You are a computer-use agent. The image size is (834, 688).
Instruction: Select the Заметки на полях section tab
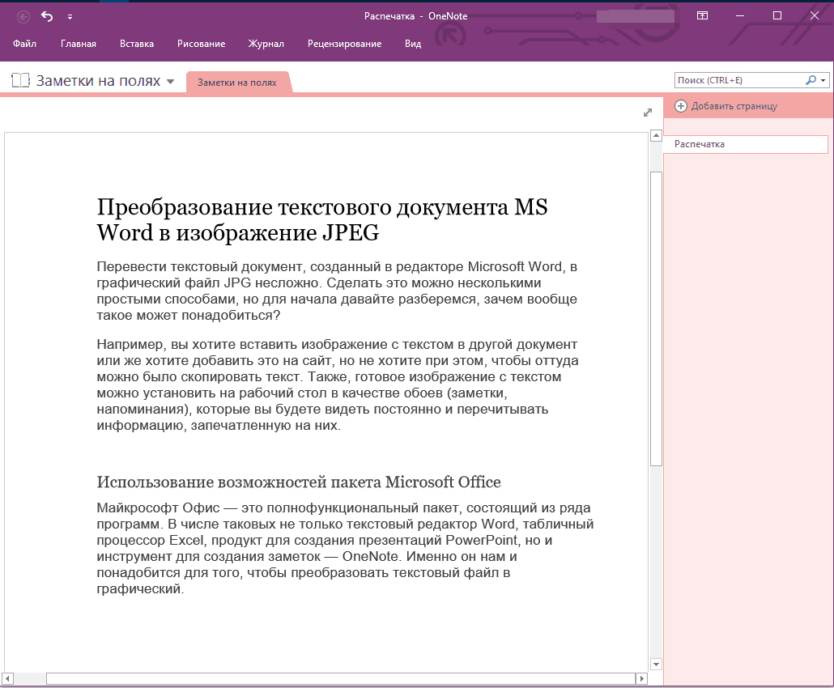coord(237,83)
